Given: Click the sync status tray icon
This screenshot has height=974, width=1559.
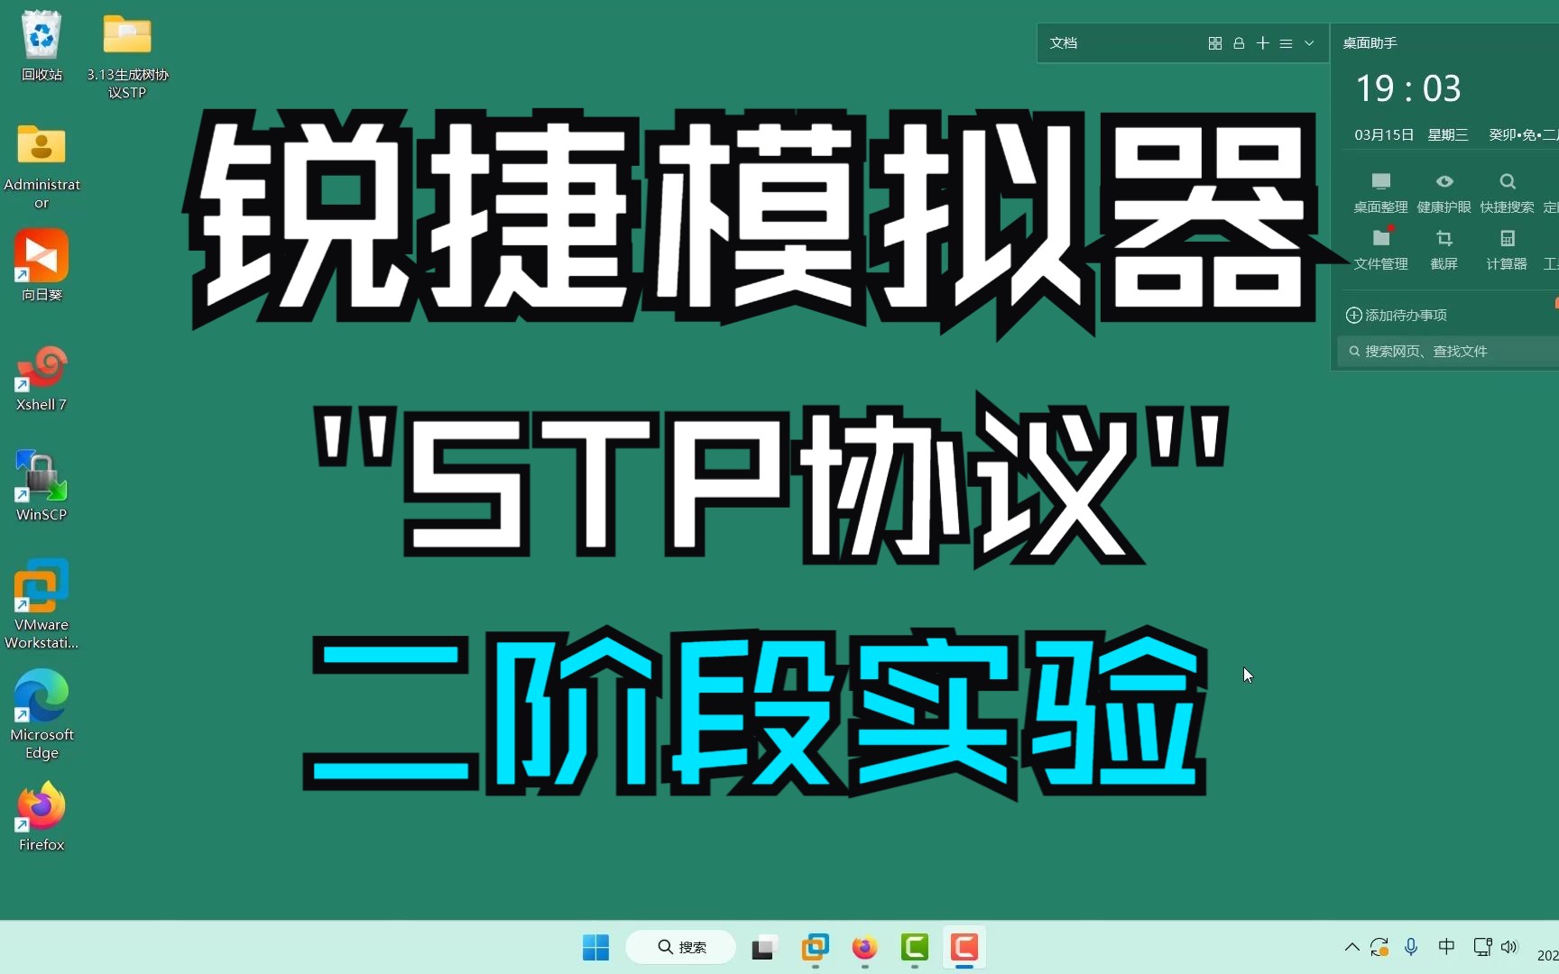Looking at the screenshot, I should click(x=1379, y=947).
